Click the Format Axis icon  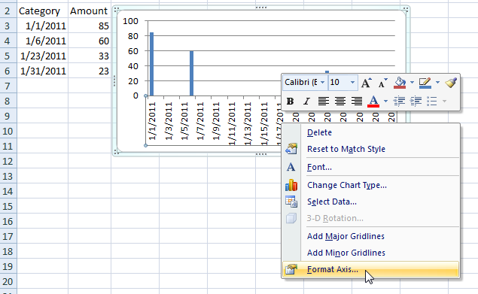(x=291, y=269)
